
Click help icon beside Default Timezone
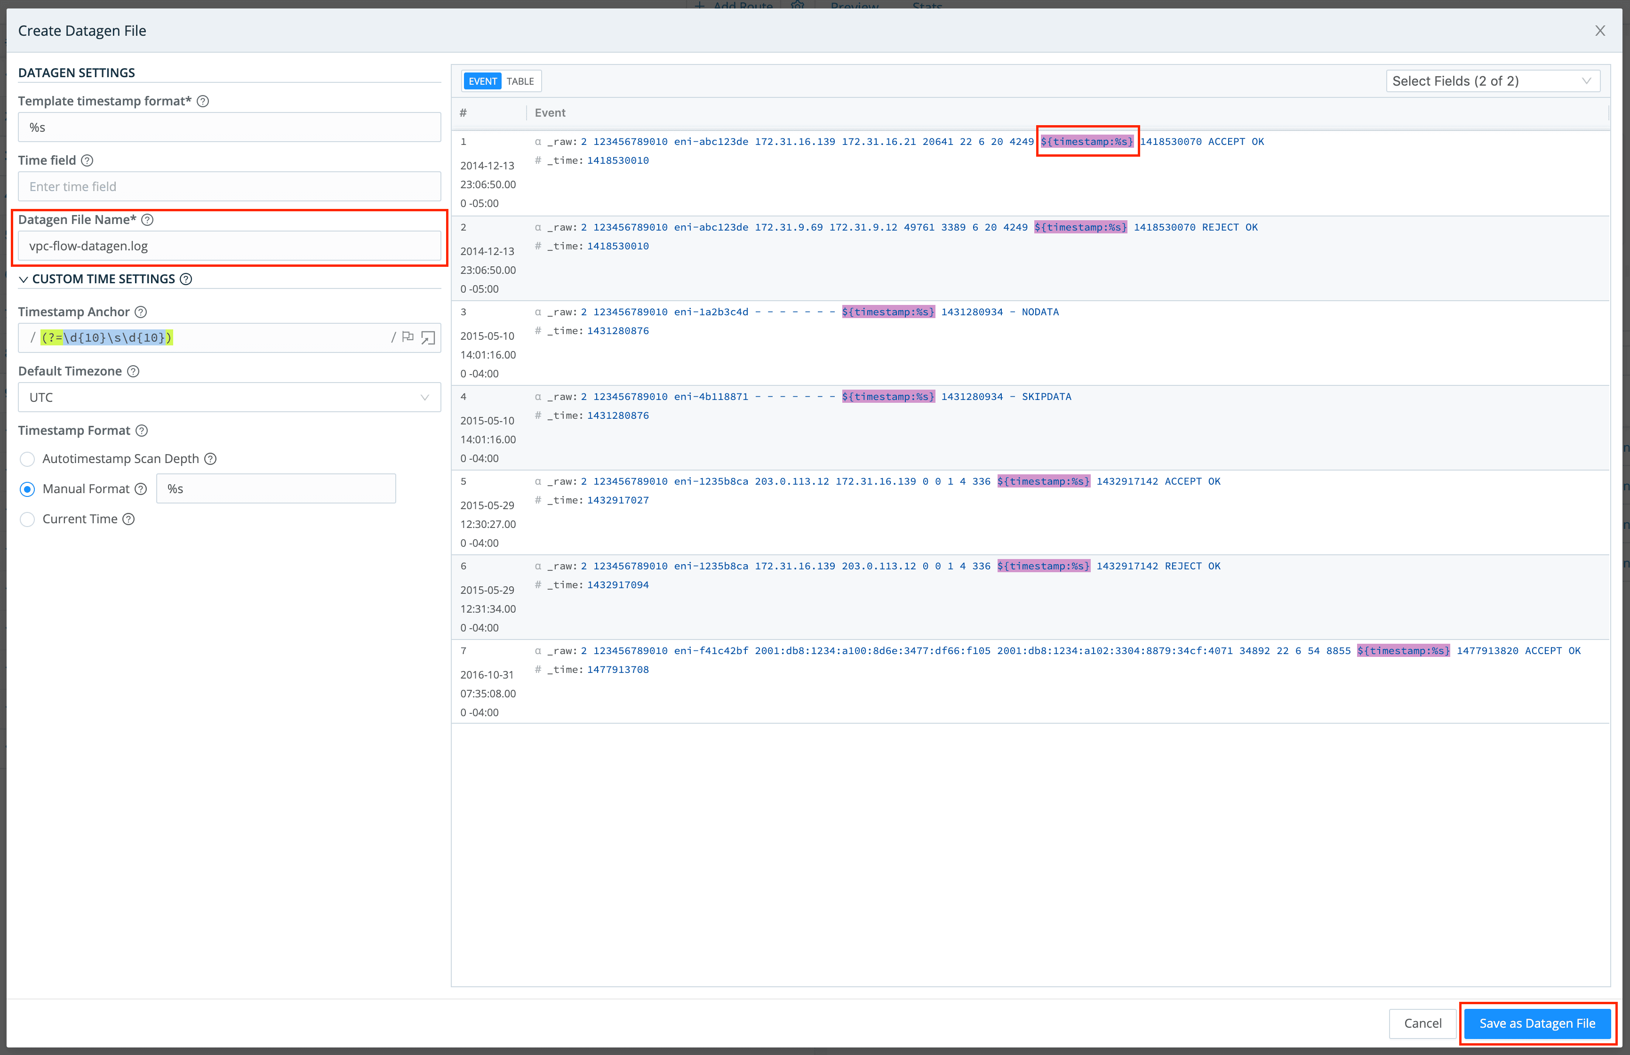[x=131, y=371]
